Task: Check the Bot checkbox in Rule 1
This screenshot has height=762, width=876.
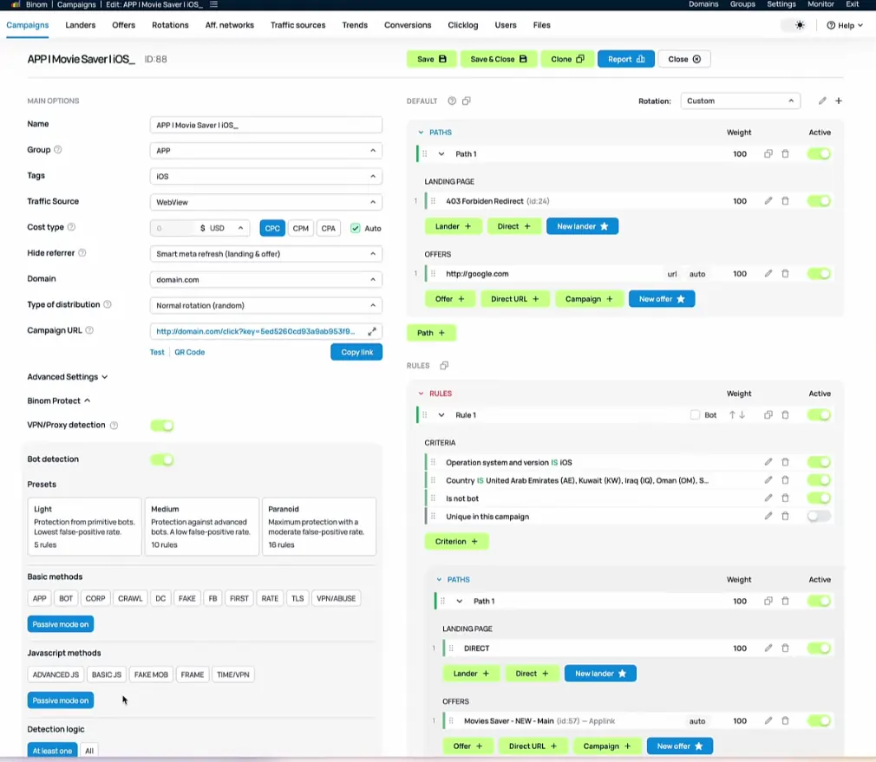Action: click(695, 415)
